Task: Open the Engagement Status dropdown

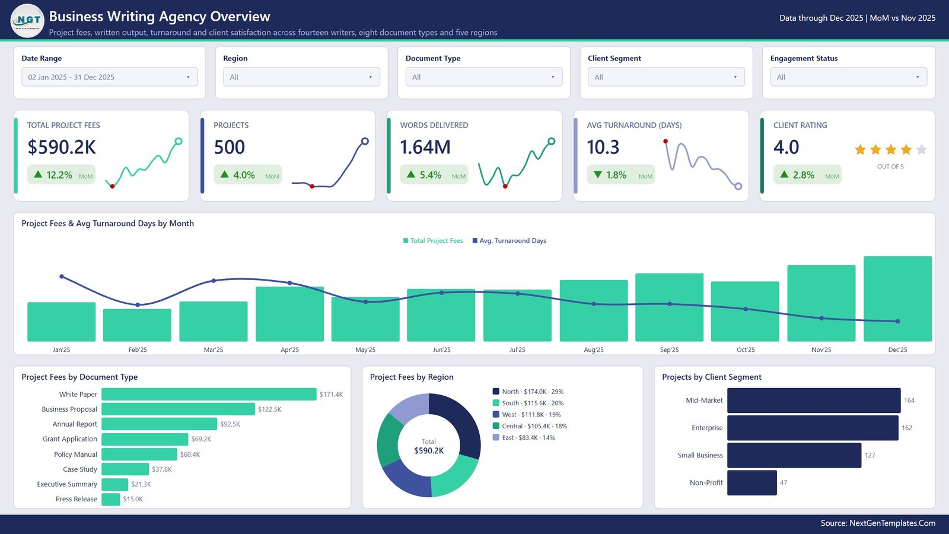Action: tap(849, 77)
